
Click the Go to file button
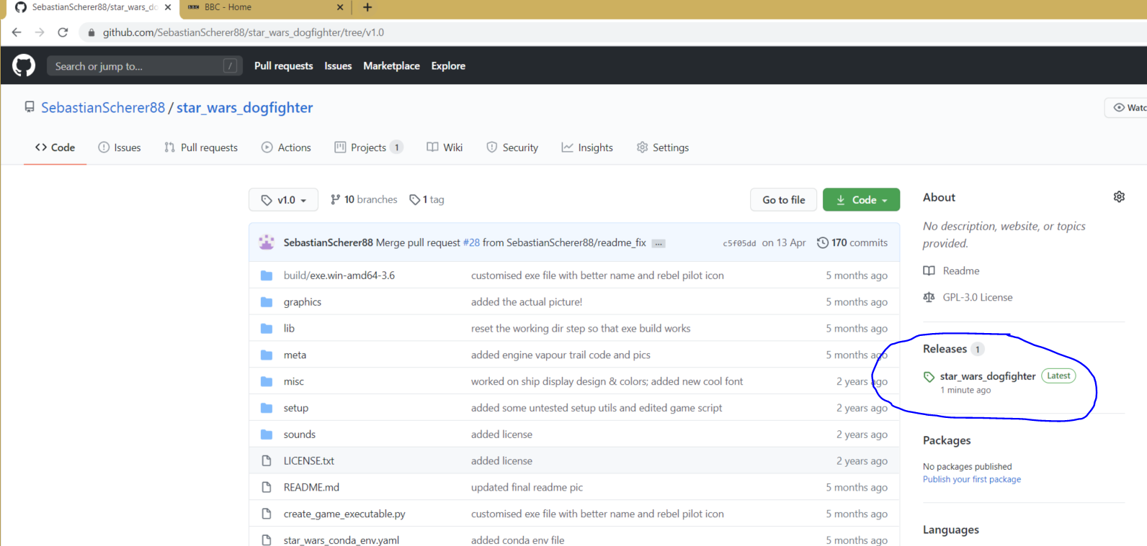pyautogui.click(x=784, y=200)
